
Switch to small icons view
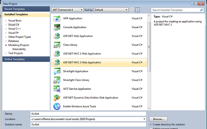[132, 10]
